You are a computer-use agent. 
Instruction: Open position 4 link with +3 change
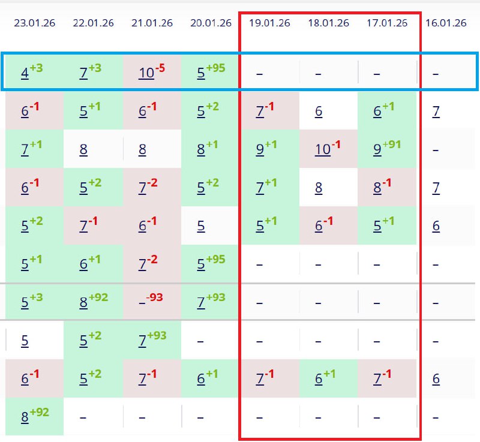25,74
